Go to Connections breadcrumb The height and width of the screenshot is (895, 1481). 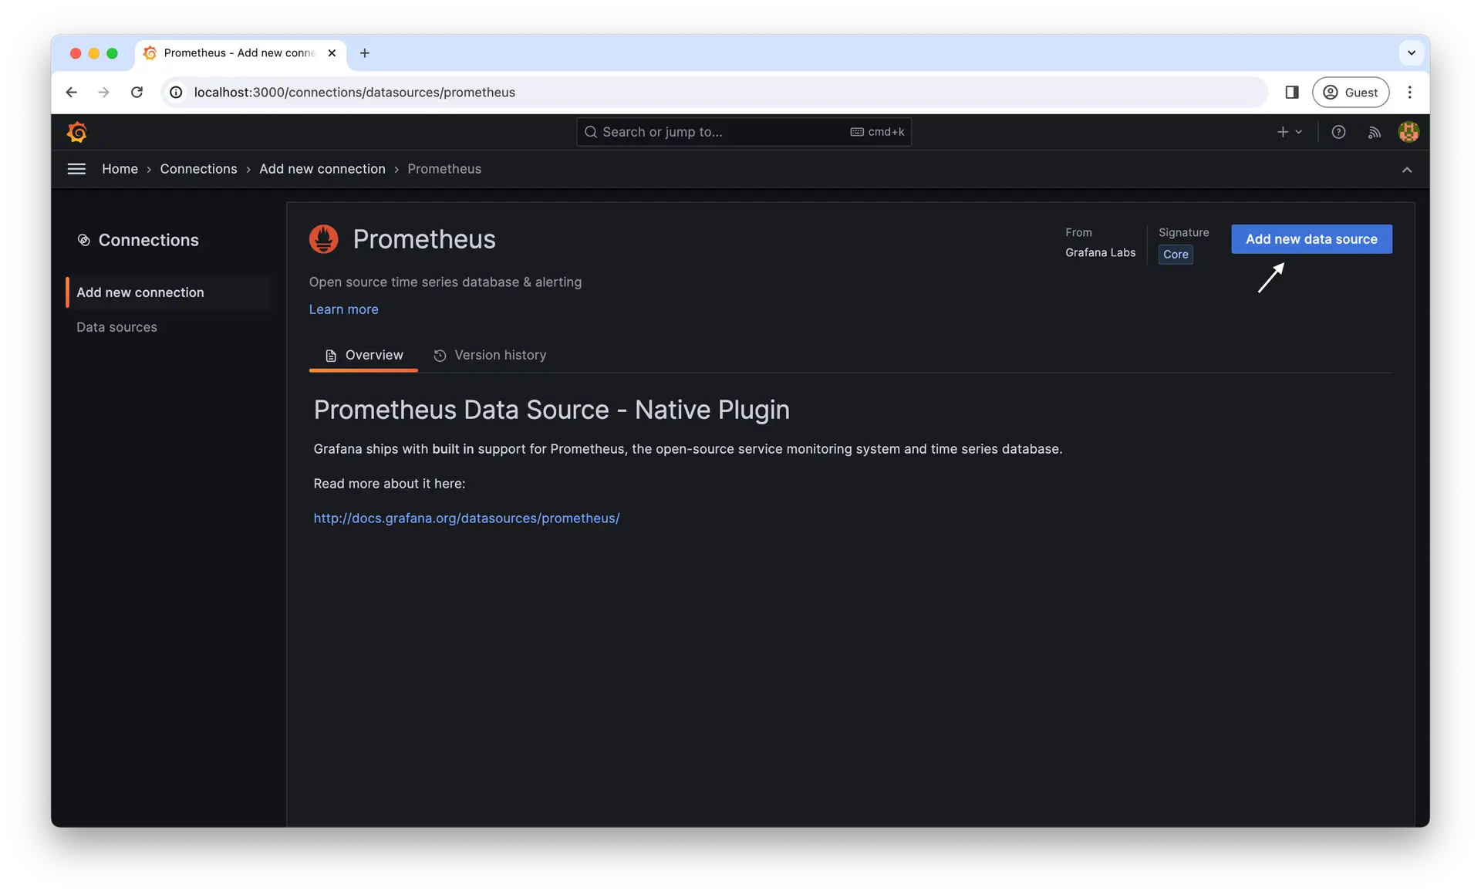(198, 169)
